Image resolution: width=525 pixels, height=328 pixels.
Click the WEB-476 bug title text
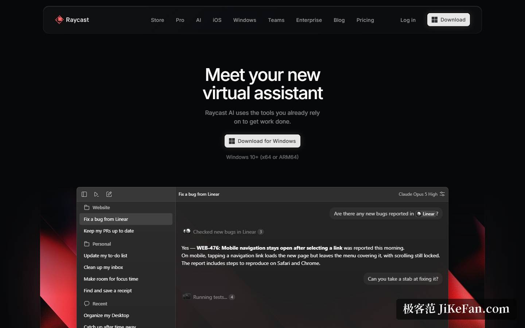[x=269, y=248]
